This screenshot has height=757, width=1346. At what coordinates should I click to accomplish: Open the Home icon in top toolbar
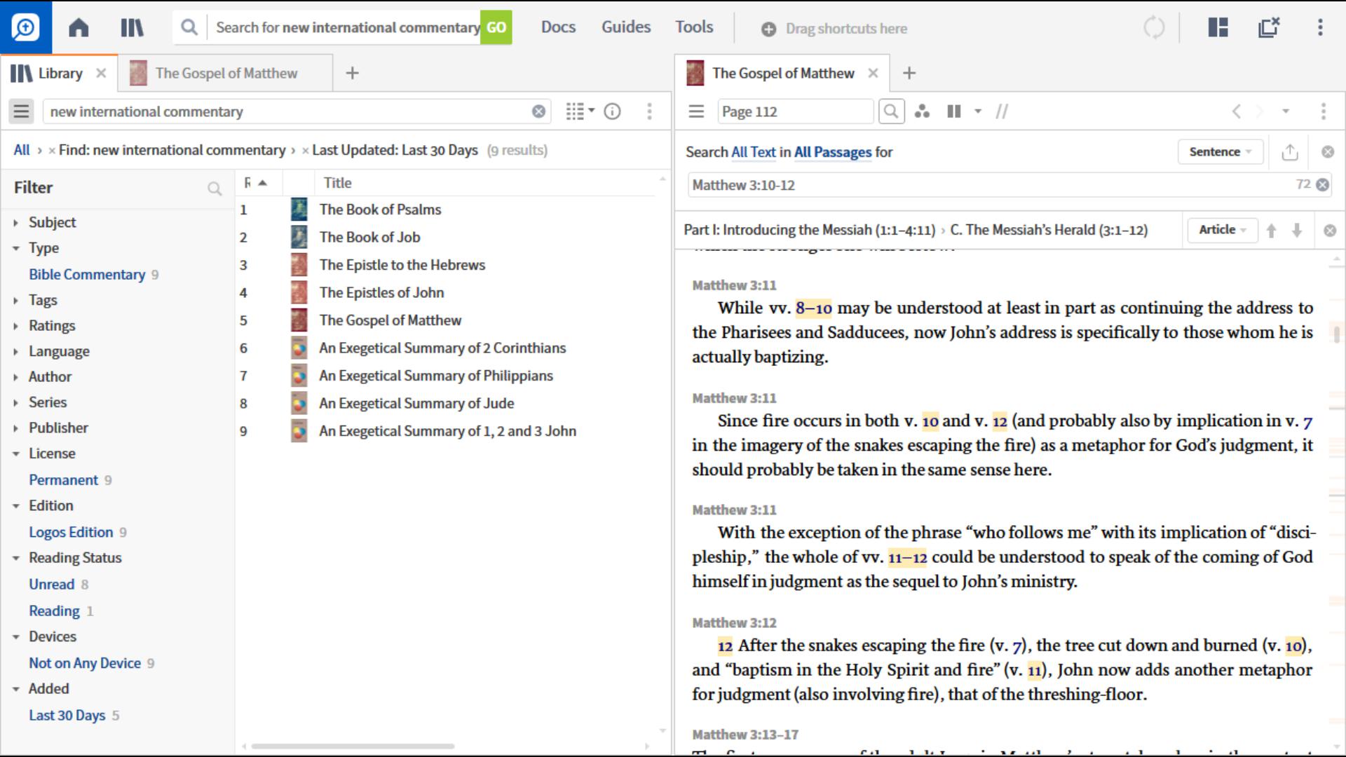coord(79,28)
